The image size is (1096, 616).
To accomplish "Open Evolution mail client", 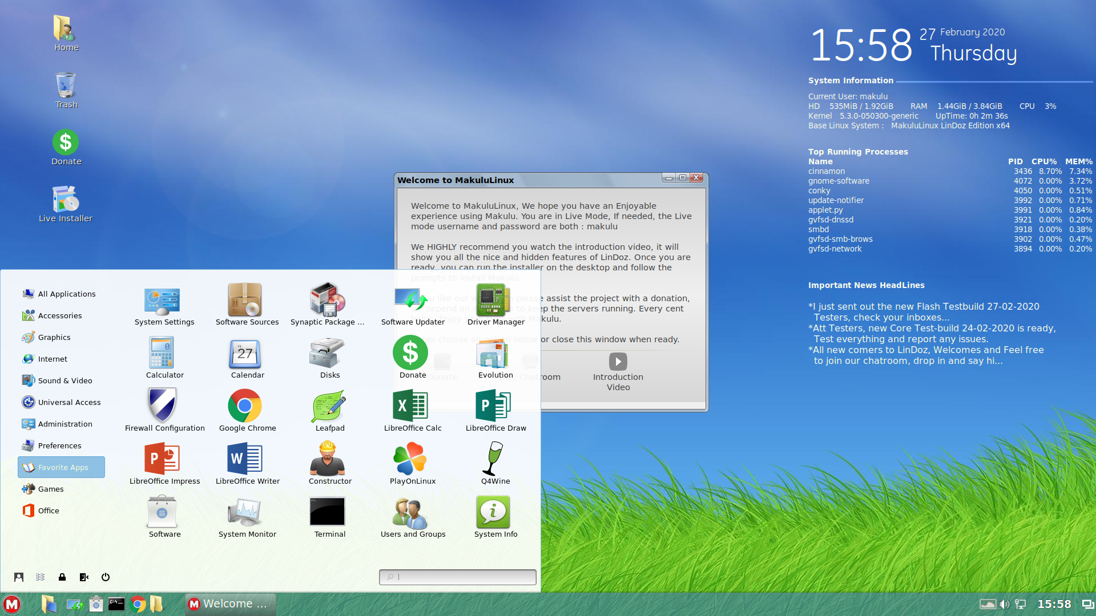I will (x=495, y=358).
